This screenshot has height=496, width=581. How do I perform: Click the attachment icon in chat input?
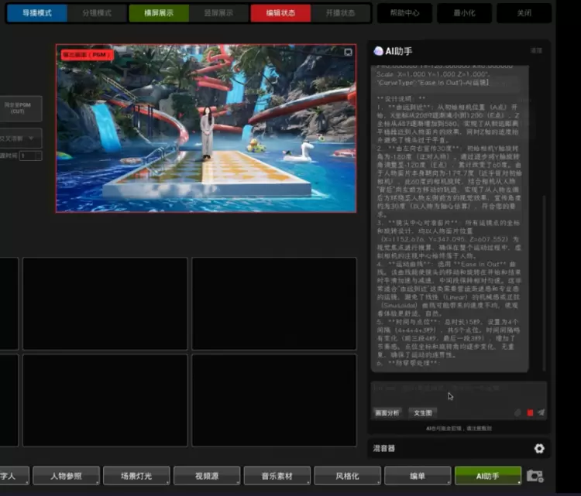[x=518, y=413]
